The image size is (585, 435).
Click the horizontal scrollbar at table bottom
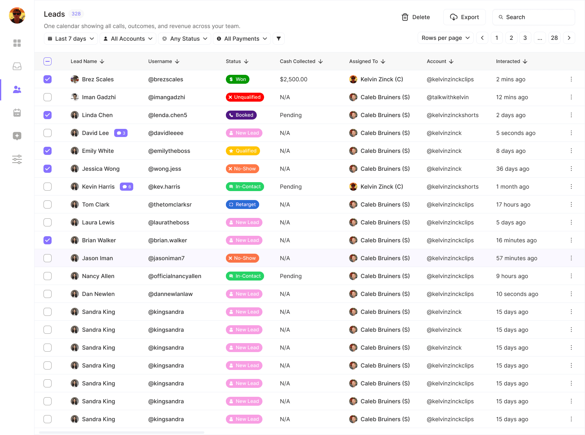pos(121,432)
